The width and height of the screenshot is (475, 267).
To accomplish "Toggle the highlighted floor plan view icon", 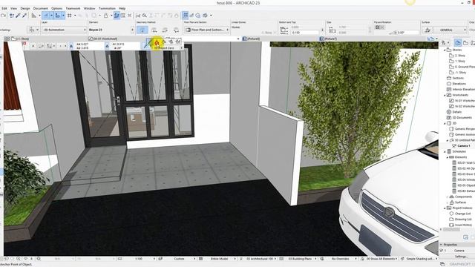I will [185, 15].
